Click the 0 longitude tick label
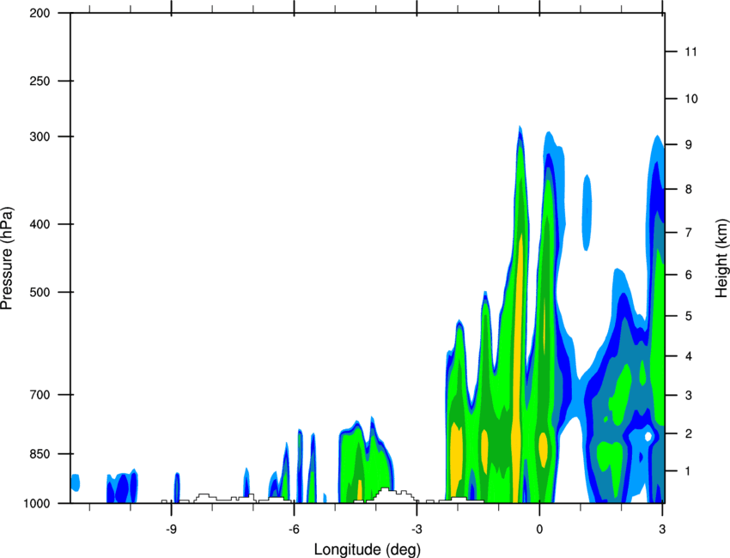 539,530
